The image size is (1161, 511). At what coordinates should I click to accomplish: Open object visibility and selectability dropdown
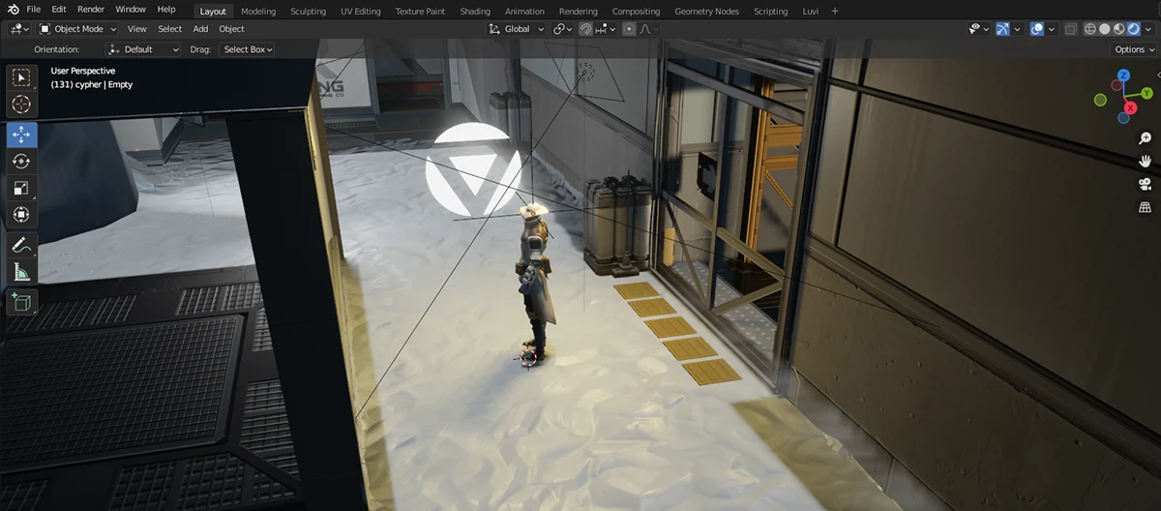click(979, 29)
